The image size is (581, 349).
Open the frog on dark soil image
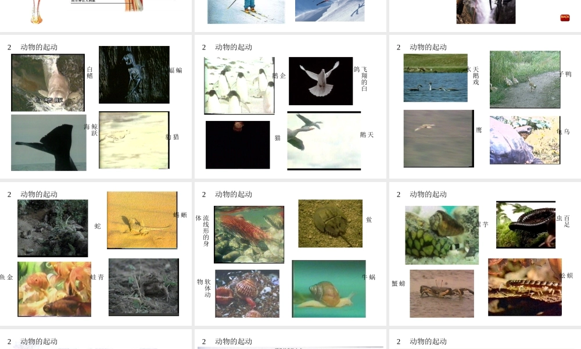[x=144, y=287]
